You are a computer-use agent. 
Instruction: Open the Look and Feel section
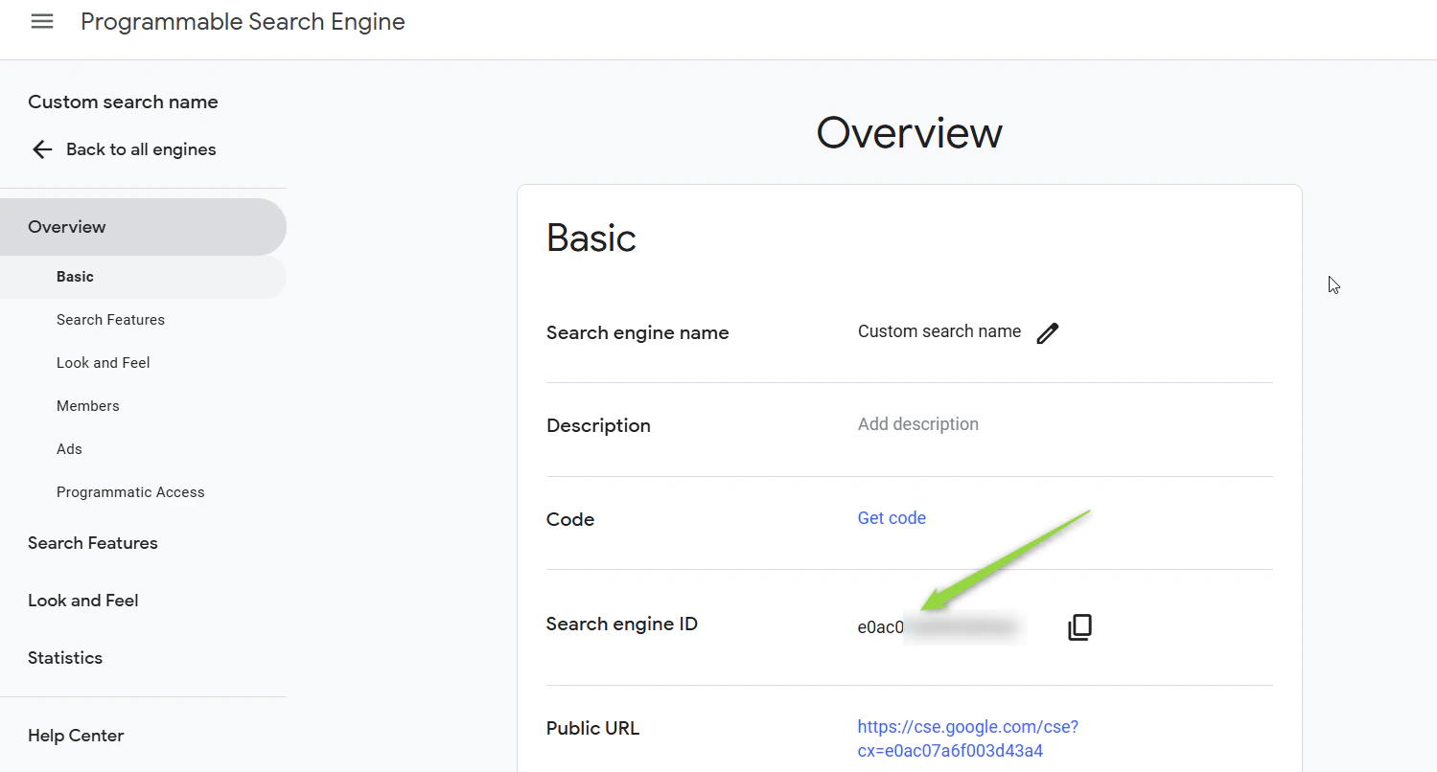point(103,362)
